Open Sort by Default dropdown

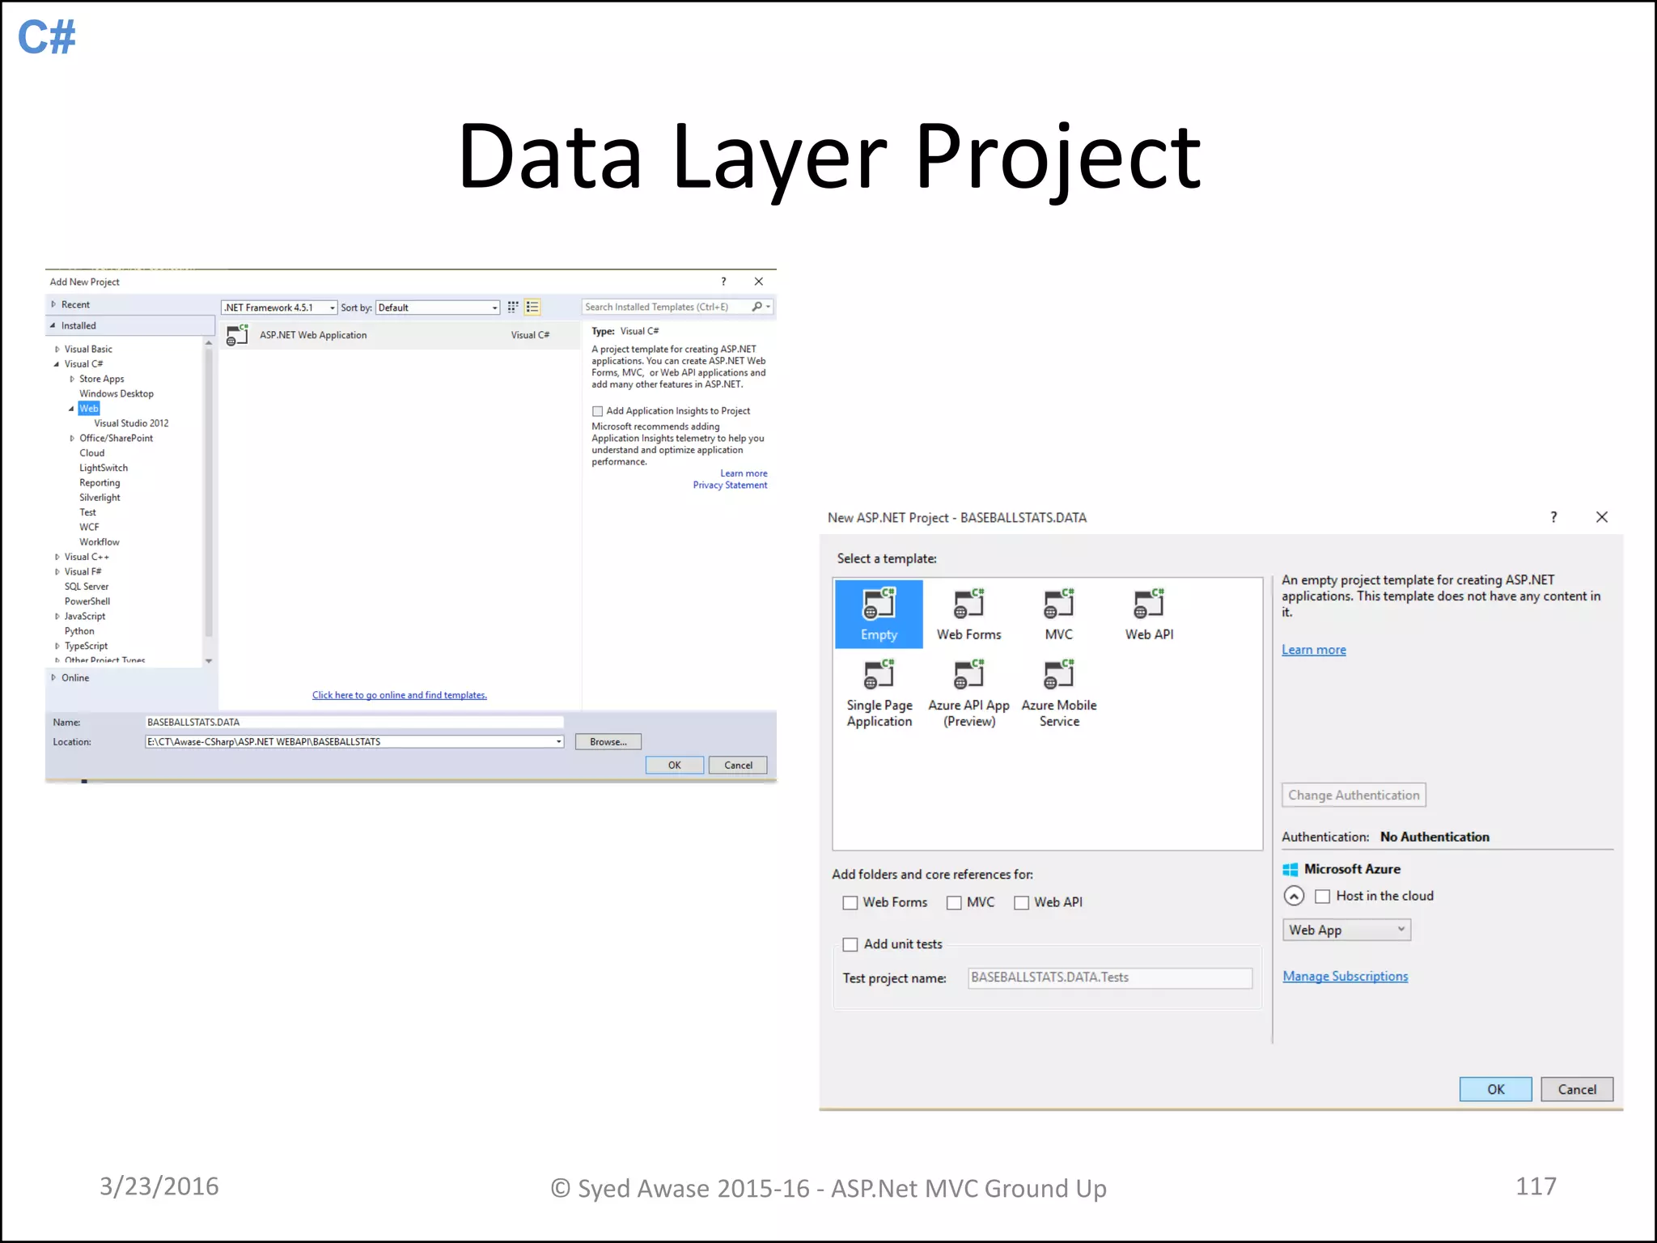438,308
